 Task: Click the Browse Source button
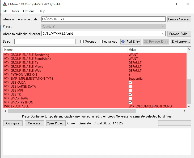(179, 19)
